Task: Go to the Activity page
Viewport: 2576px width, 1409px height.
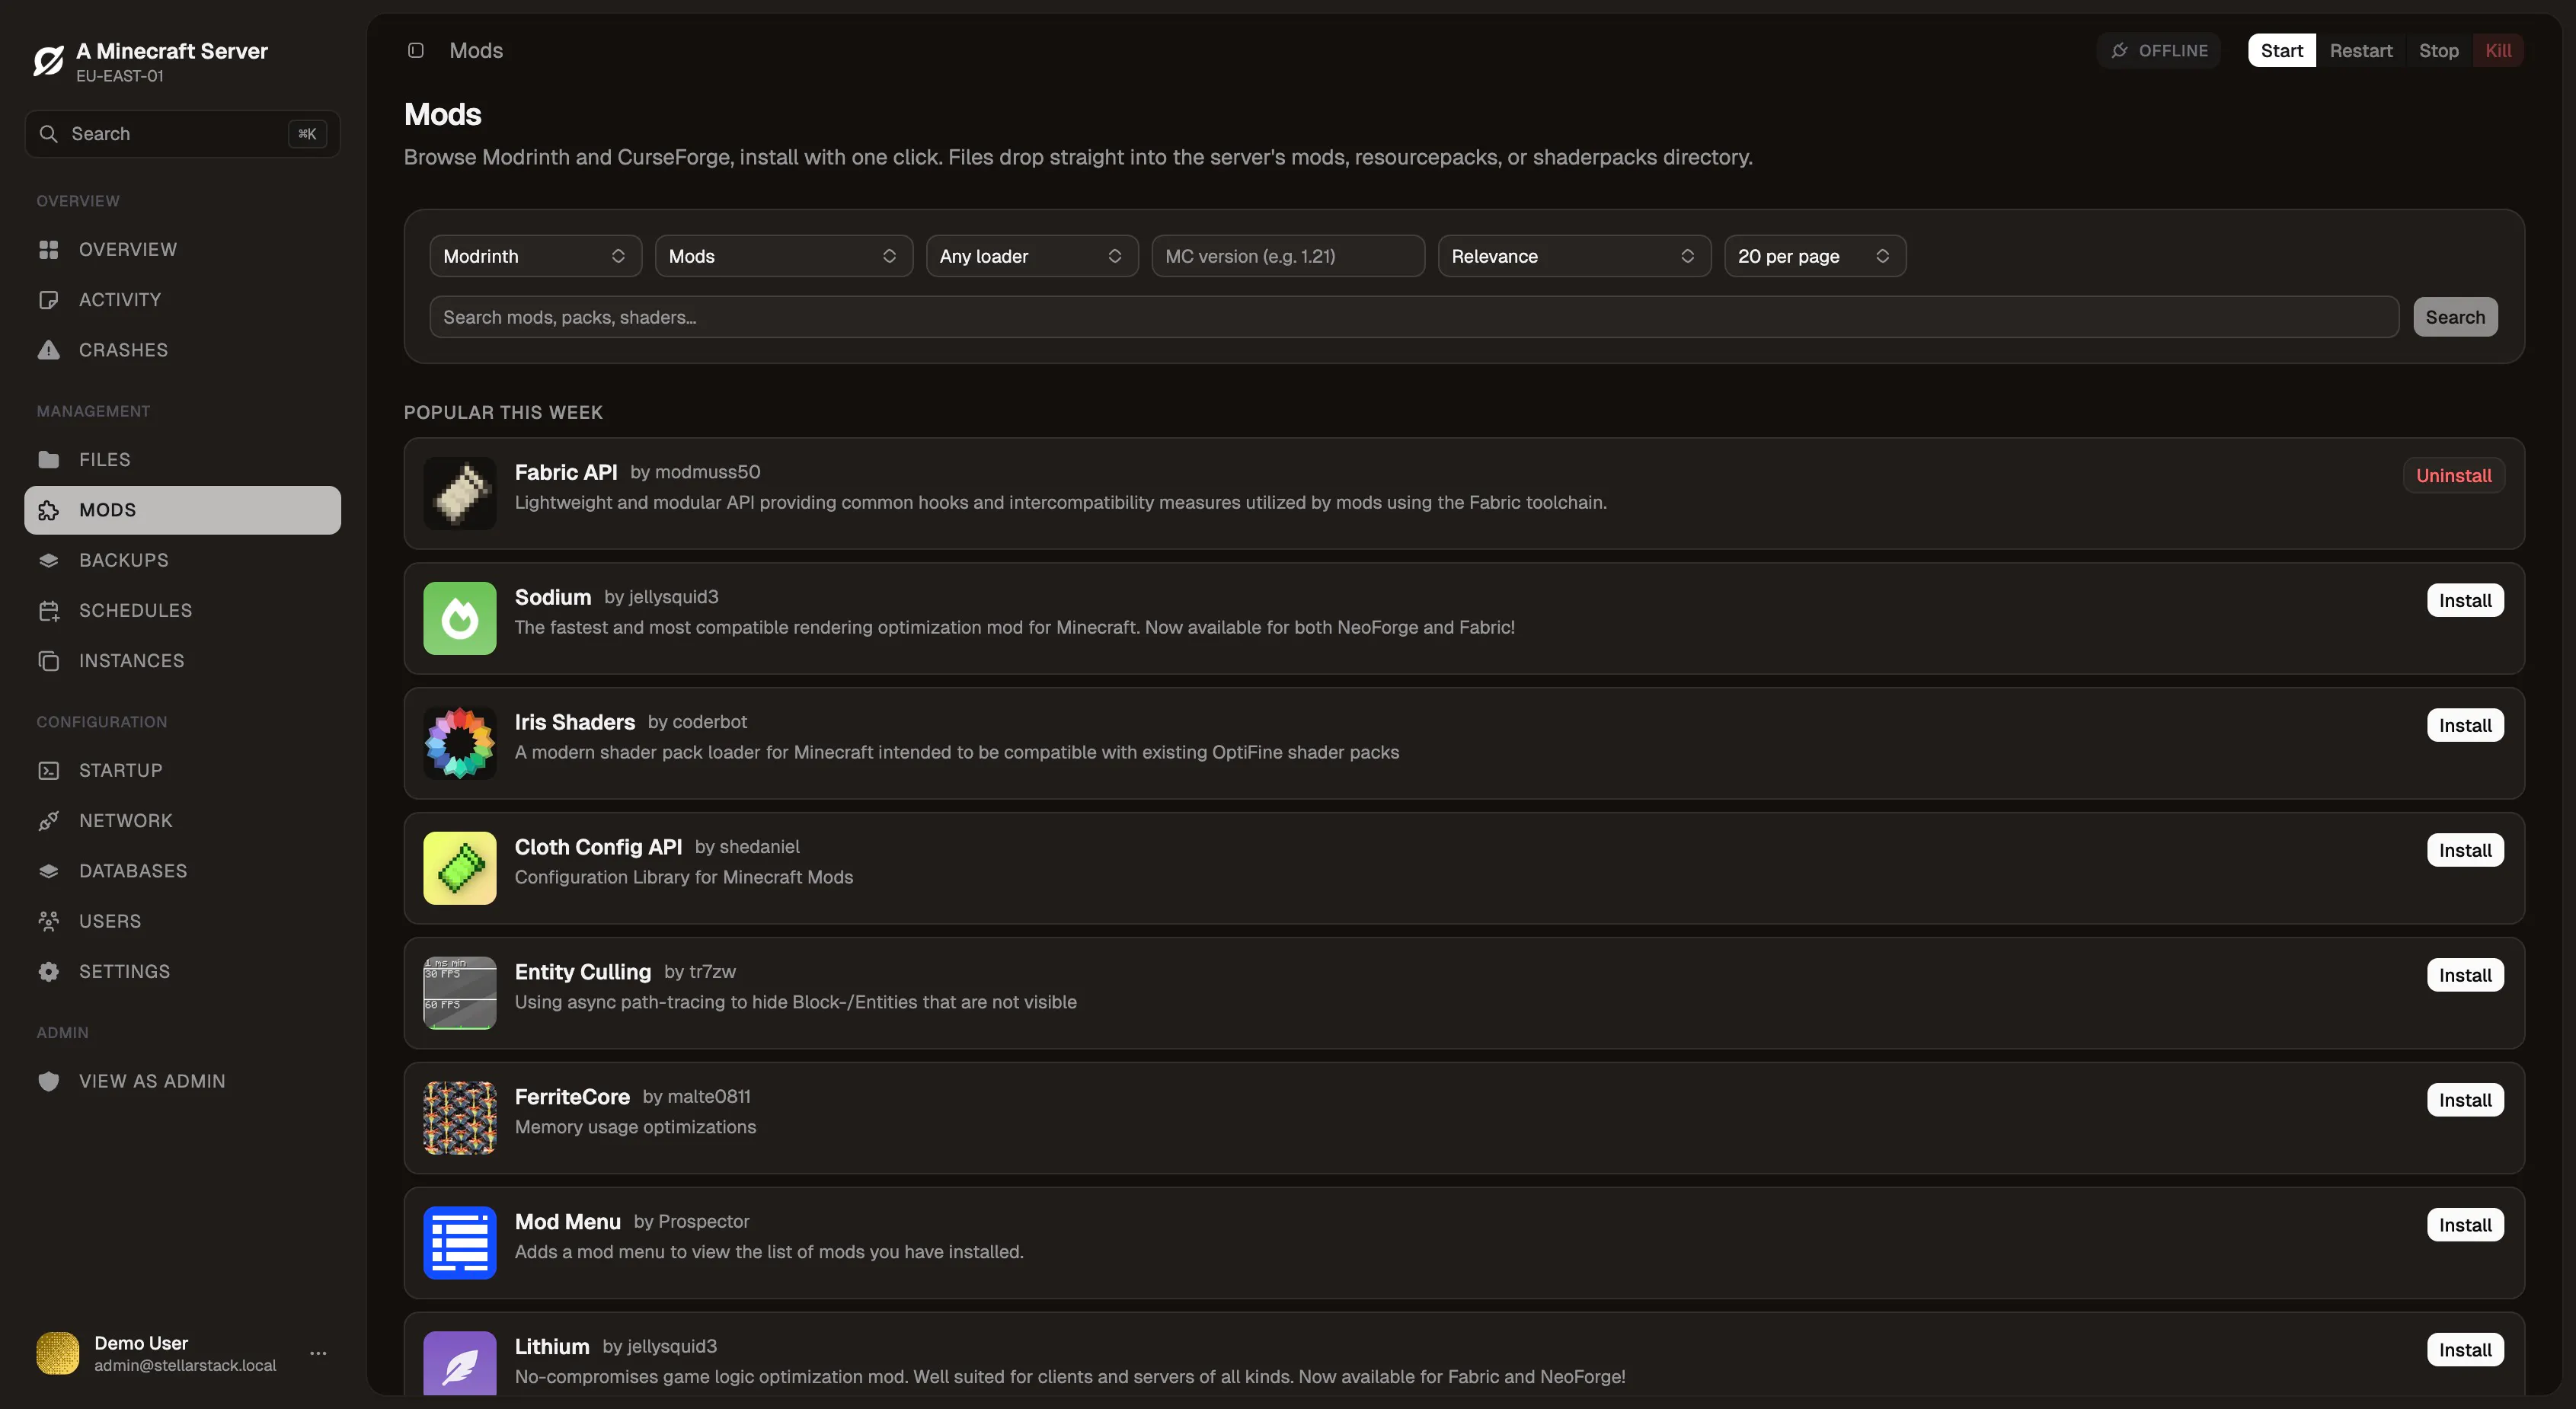Action: point(182,300)
